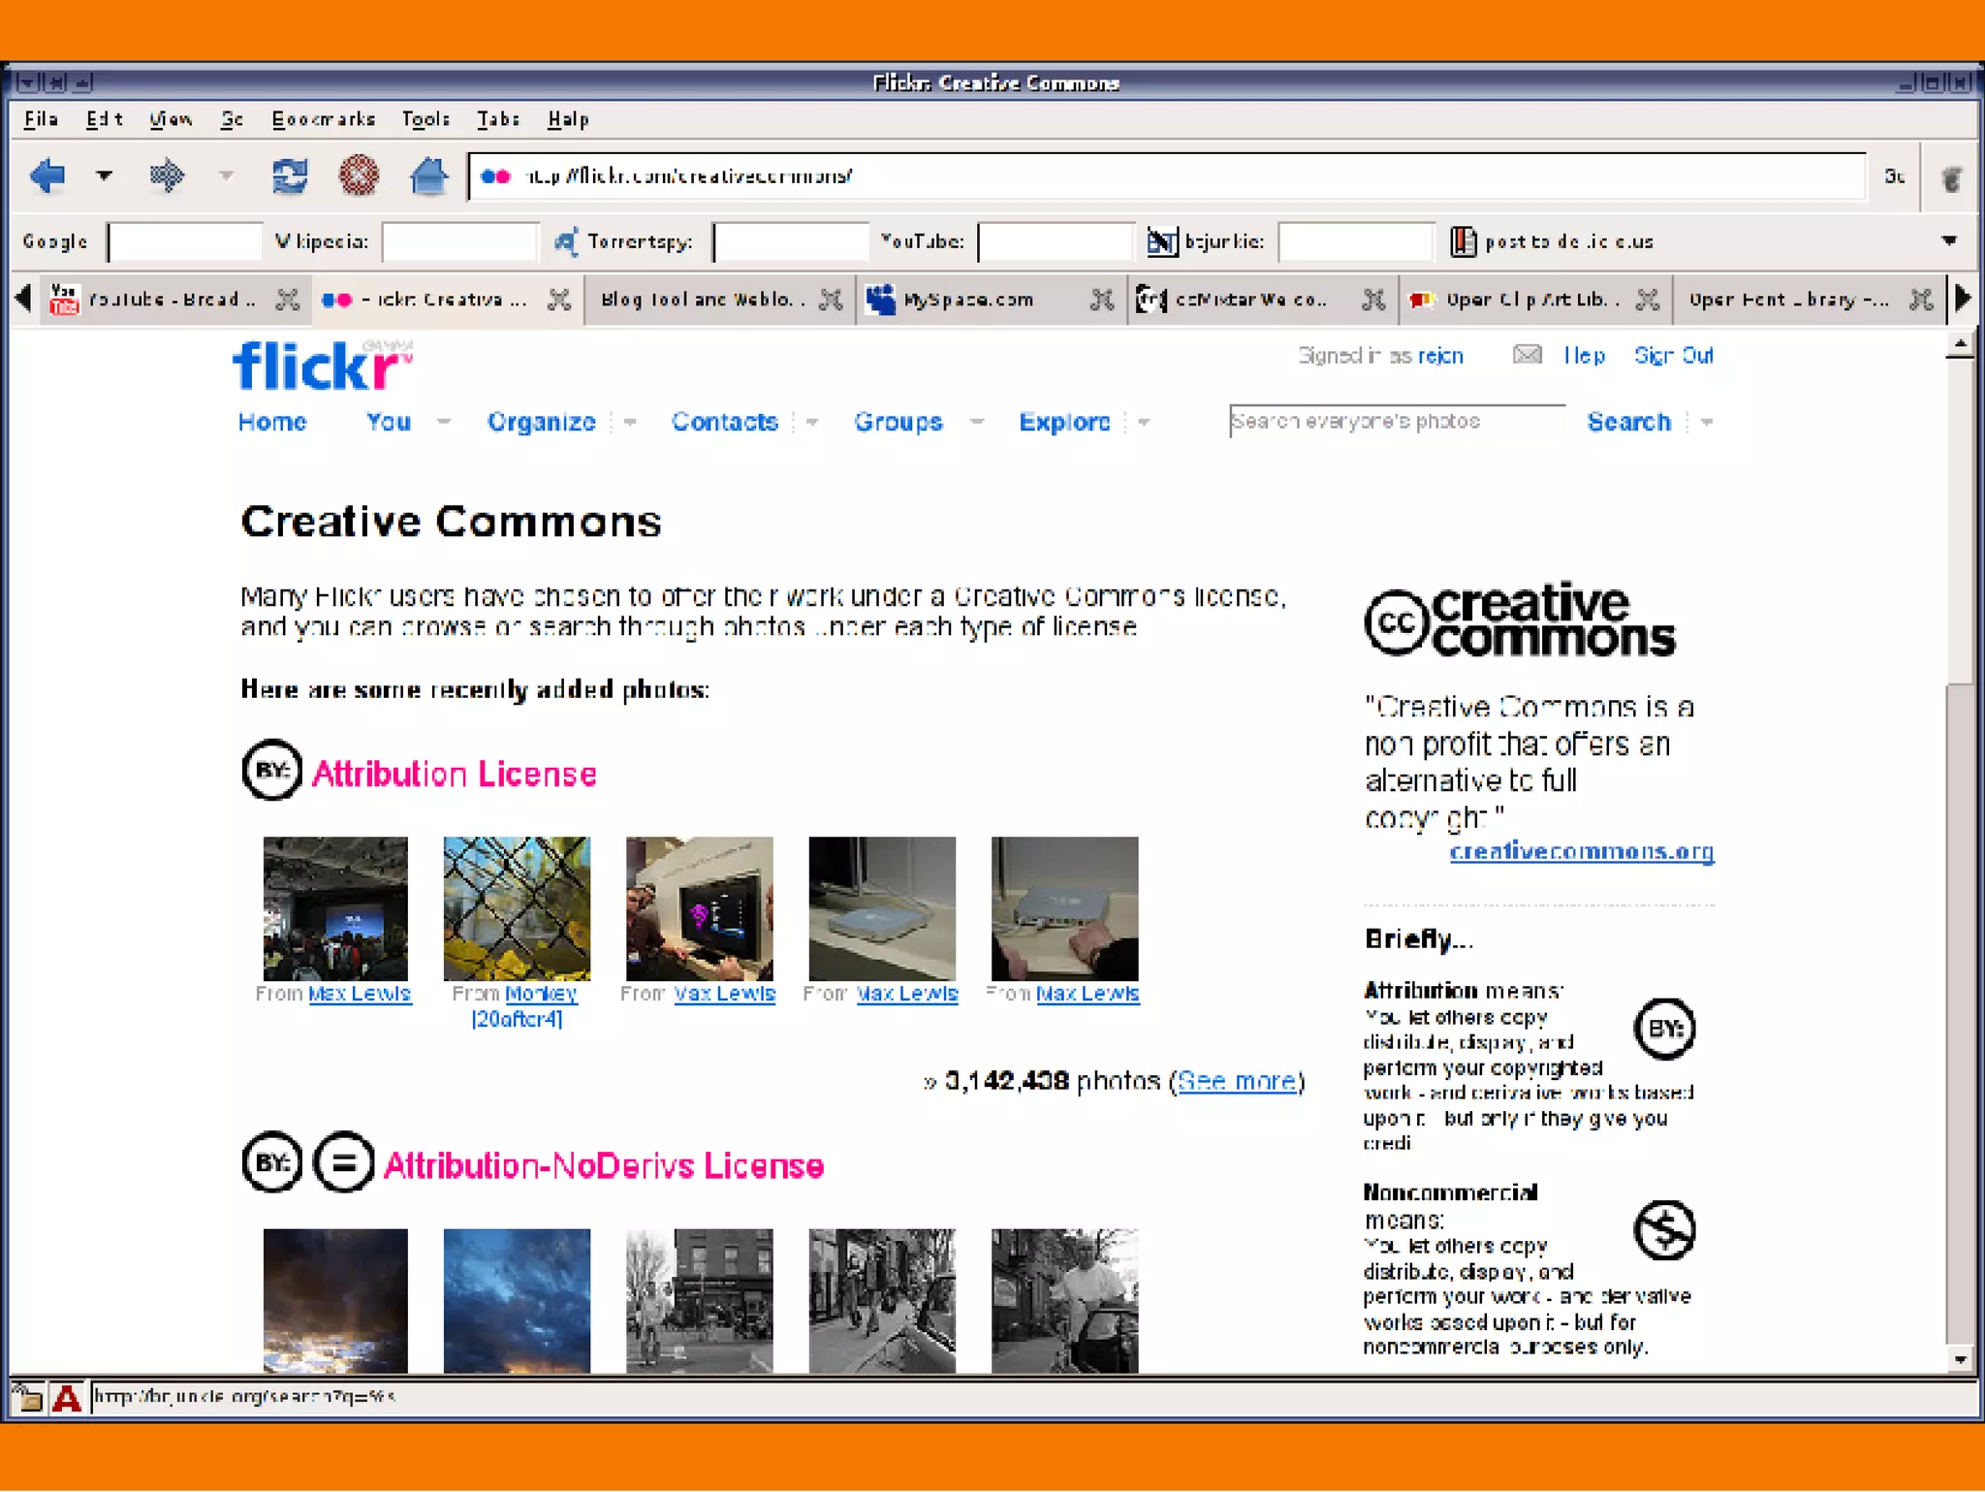
Task: Open the Flickr mail envelope icon
Action: (x=1527, y=355)
